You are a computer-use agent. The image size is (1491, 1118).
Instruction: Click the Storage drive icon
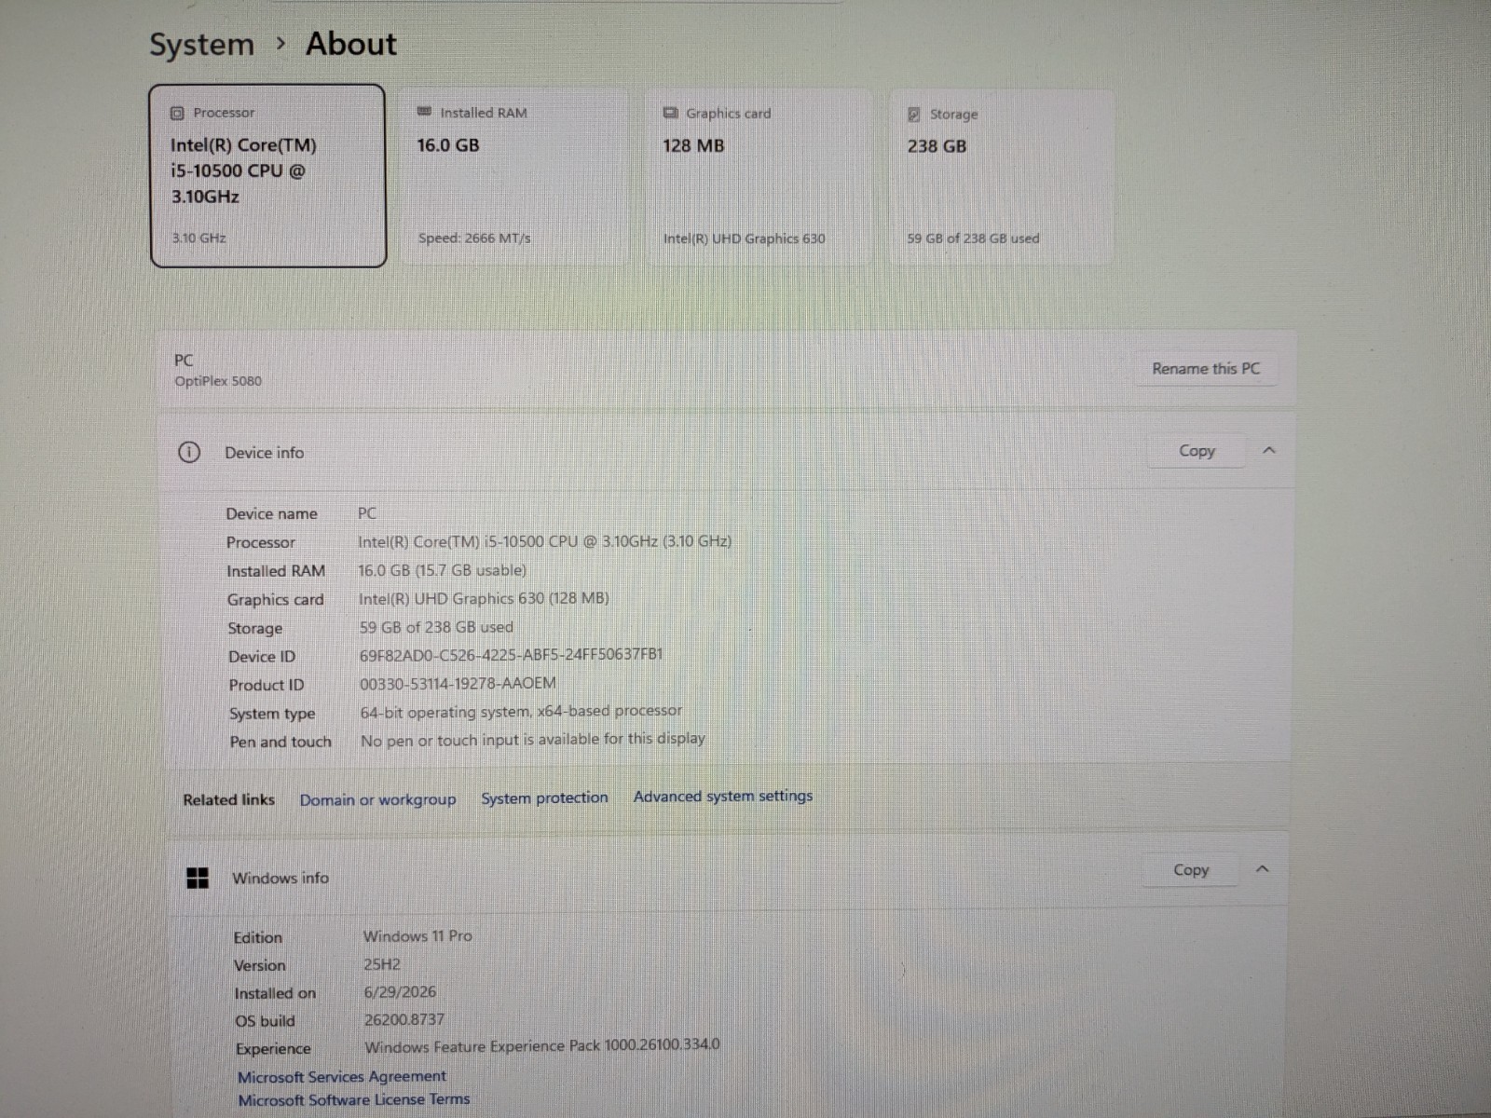[914, 114]
